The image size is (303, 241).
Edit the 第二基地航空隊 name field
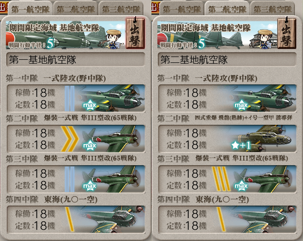point(227,60)
